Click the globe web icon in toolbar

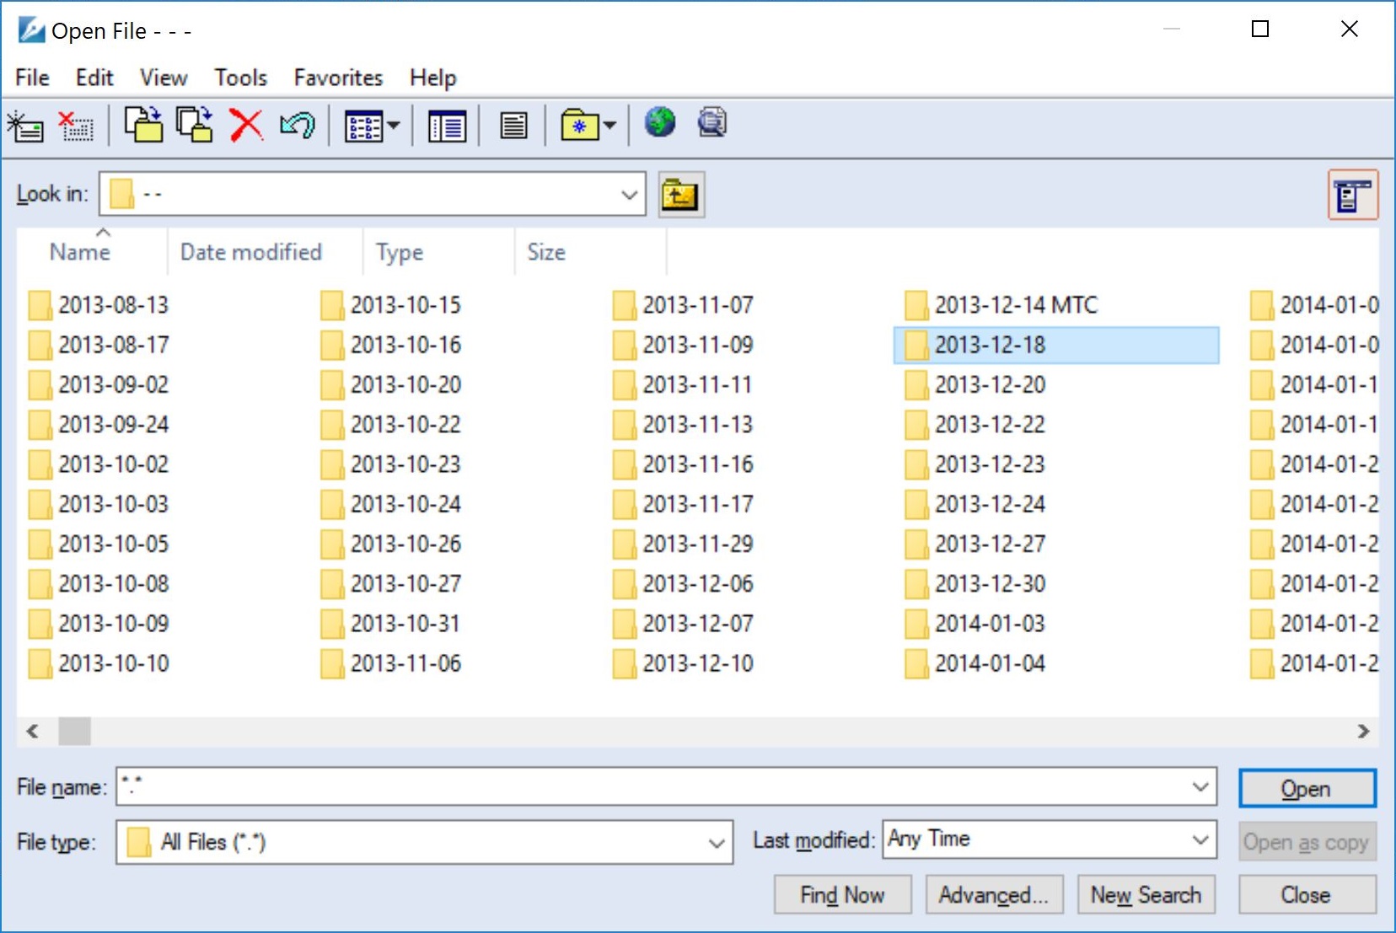(659, 123)
